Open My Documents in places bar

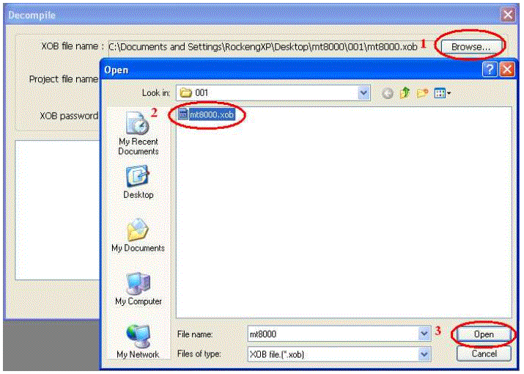[138, 235]
